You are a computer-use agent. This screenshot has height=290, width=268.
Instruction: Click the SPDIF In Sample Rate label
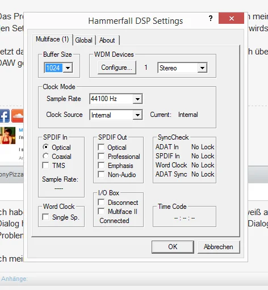(x=60, y=179)
